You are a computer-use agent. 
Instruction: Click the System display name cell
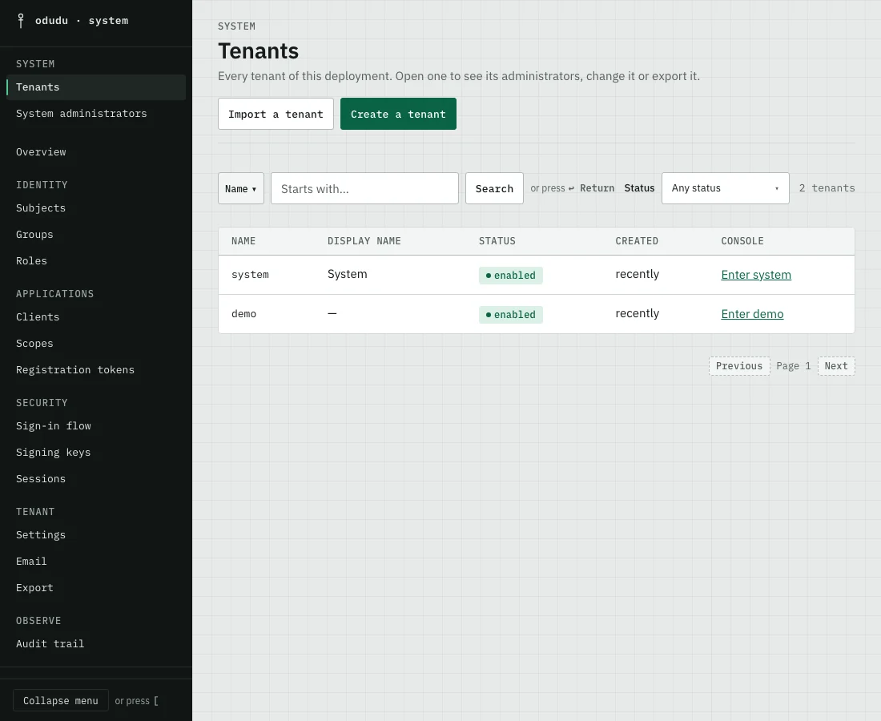[x=348, y=274]
